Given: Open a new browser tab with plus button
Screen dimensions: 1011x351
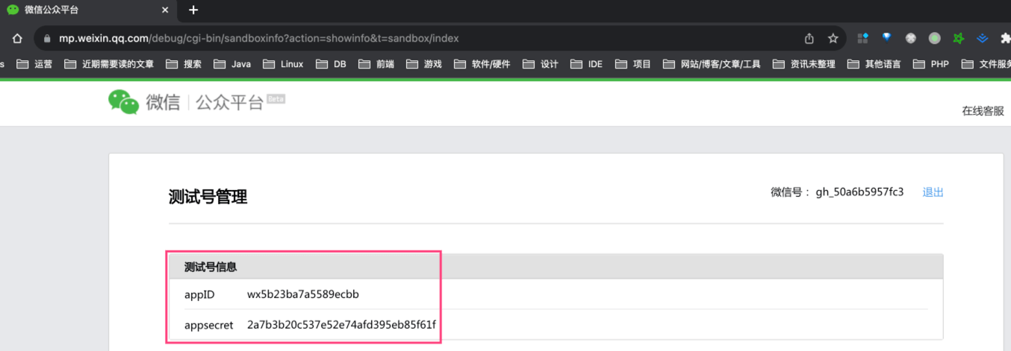Looking at the screenshot, I should 193,10.
